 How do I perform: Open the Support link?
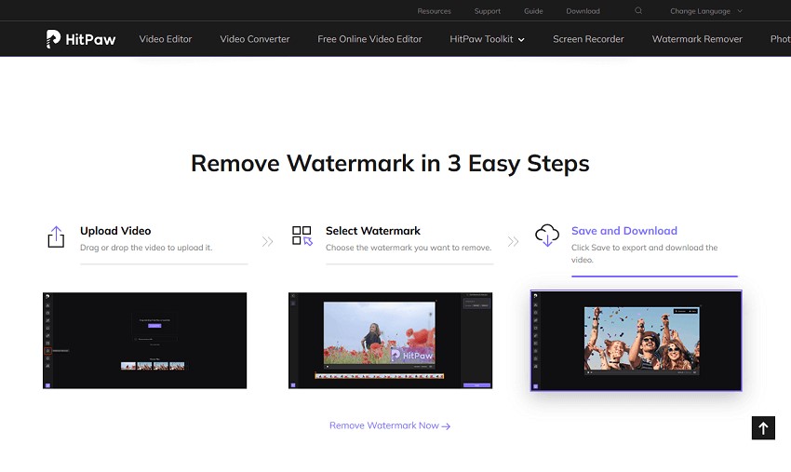point(488,11)
